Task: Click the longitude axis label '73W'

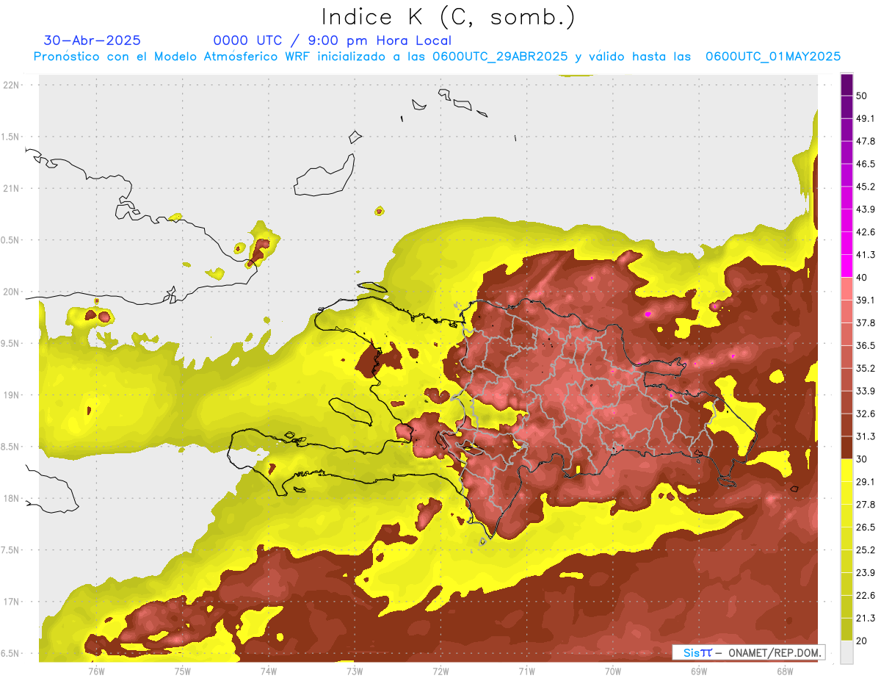Action: pyautogui.click(x=355, y=671)
